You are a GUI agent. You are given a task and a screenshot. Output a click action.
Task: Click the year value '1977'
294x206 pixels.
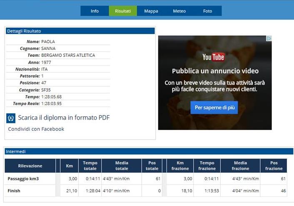coord(46,62)
